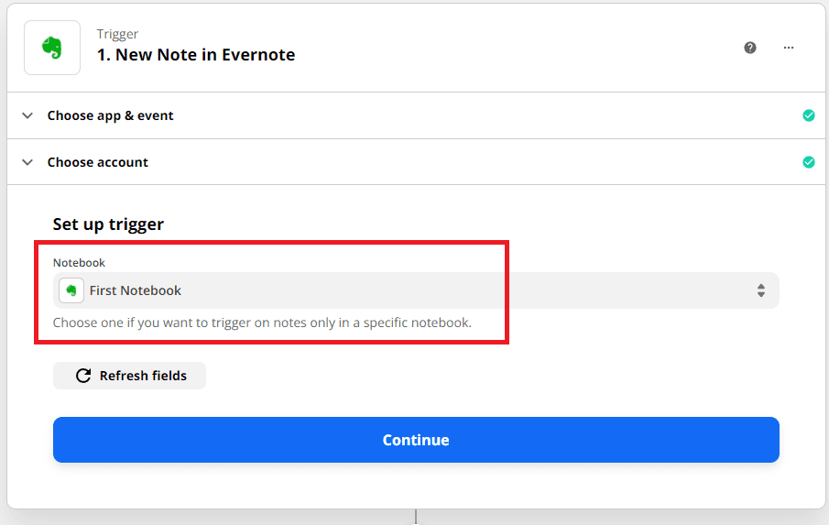This screenshot has height=525, width=829.
Task: Click the green checkmark beside Choose account
Action: [x=809, y=162]
